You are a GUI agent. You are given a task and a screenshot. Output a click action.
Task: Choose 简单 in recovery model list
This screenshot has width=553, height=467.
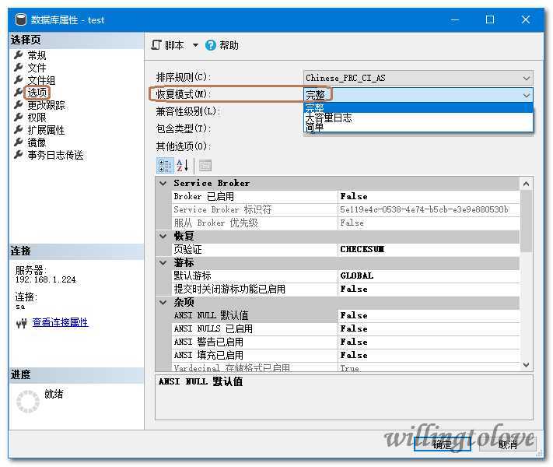[x=418, y=127]
